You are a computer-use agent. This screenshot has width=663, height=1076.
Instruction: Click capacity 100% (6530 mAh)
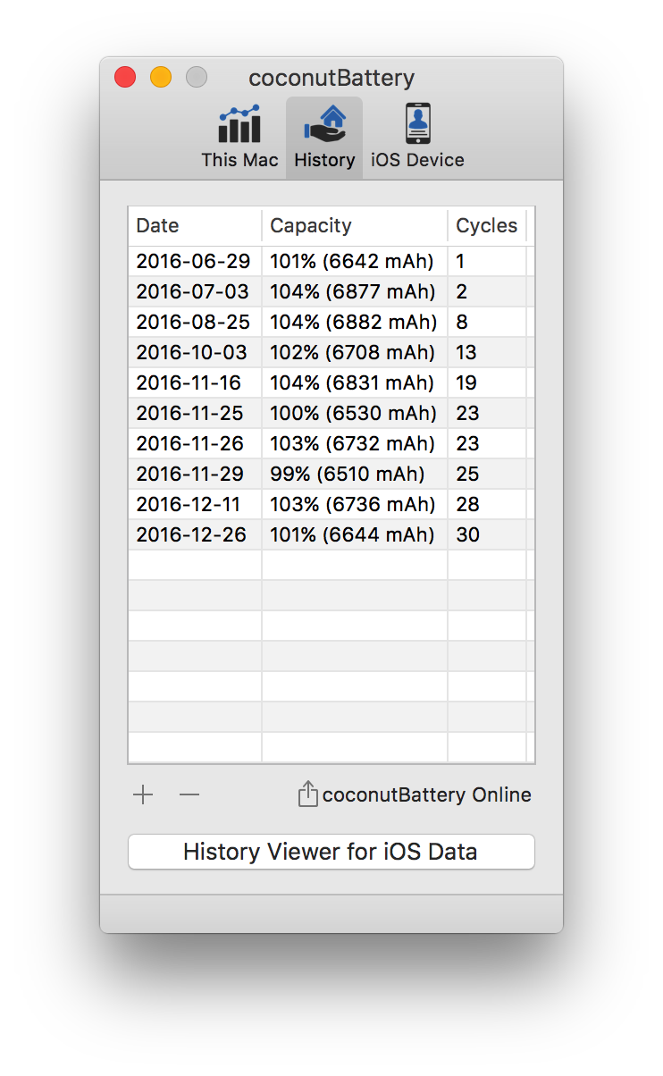click(x=354, y=413)
